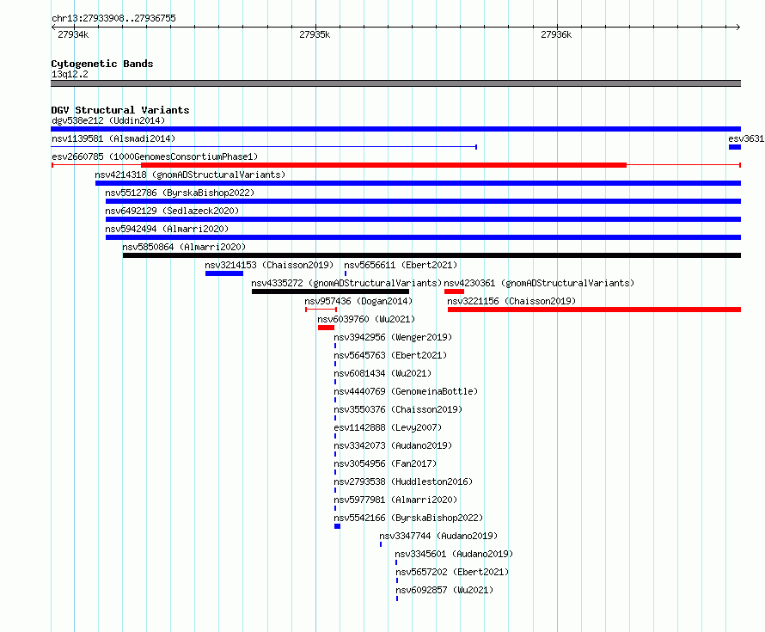This screenshot has width=765, height=632.
Task: Click nsv6081434 (Wu2021) label
Action: [x=382, y=373]
